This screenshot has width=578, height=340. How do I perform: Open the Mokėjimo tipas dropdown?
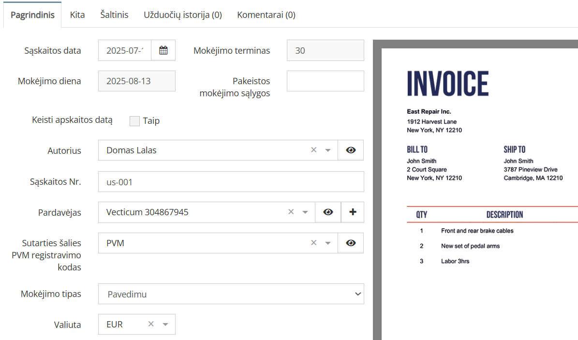[231, 294]
